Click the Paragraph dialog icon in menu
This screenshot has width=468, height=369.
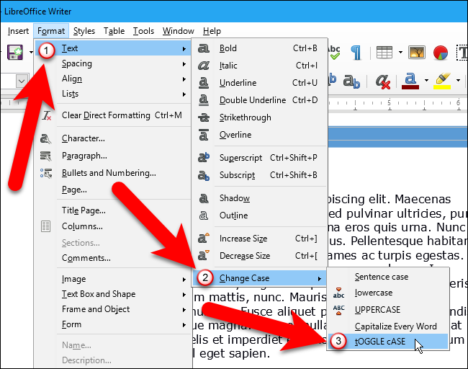(x=45, y=156)
